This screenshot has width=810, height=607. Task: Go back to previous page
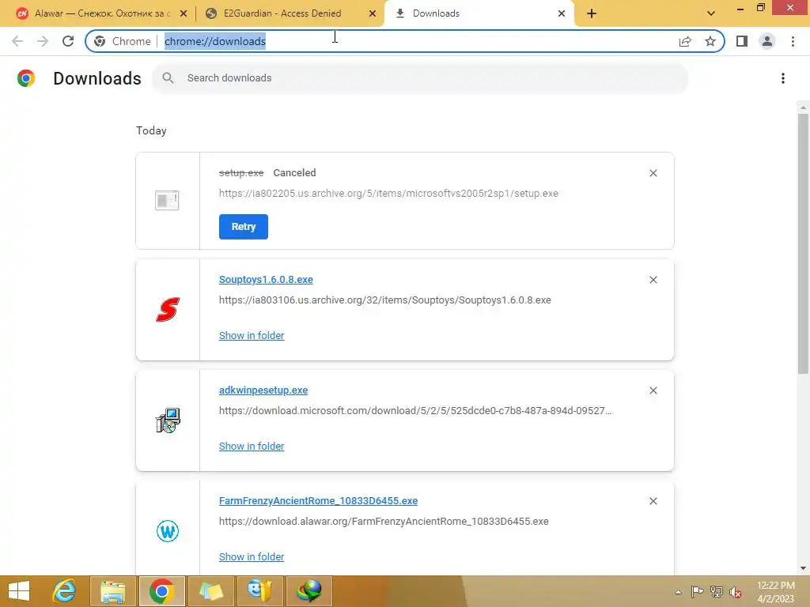pos(17,41)
